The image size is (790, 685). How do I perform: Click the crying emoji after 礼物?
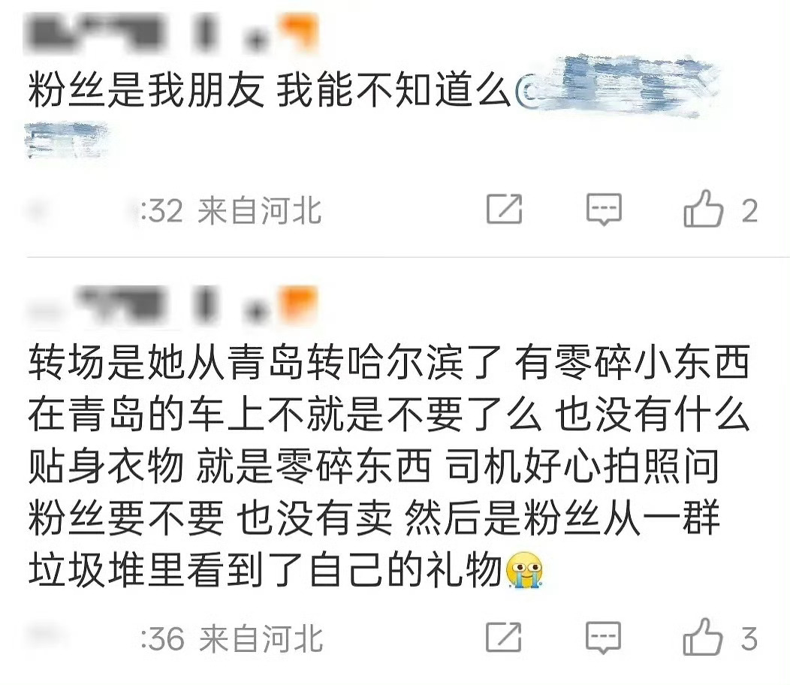click(524, 570)
